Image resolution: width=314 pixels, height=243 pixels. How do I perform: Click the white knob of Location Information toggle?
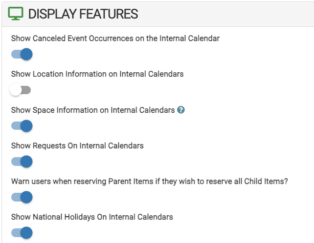click(x=16, y=90)
